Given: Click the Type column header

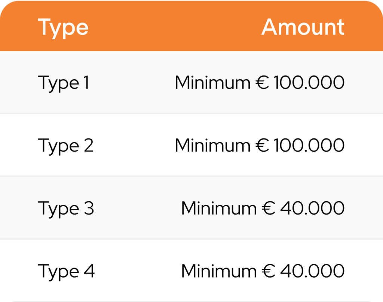Looking at the screenshot, I should [63, 28].
